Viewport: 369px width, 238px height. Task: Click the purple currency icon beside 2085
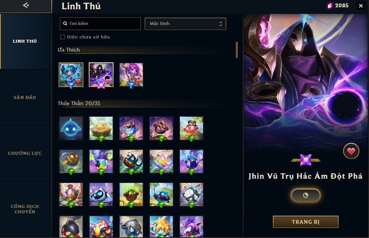[330, 6]
